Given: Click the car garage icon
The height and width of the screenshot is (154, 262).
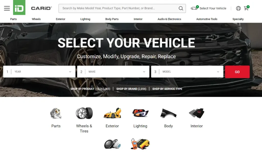Looking at the screenshot, I should pyautogui.click(x=194, y=8).
